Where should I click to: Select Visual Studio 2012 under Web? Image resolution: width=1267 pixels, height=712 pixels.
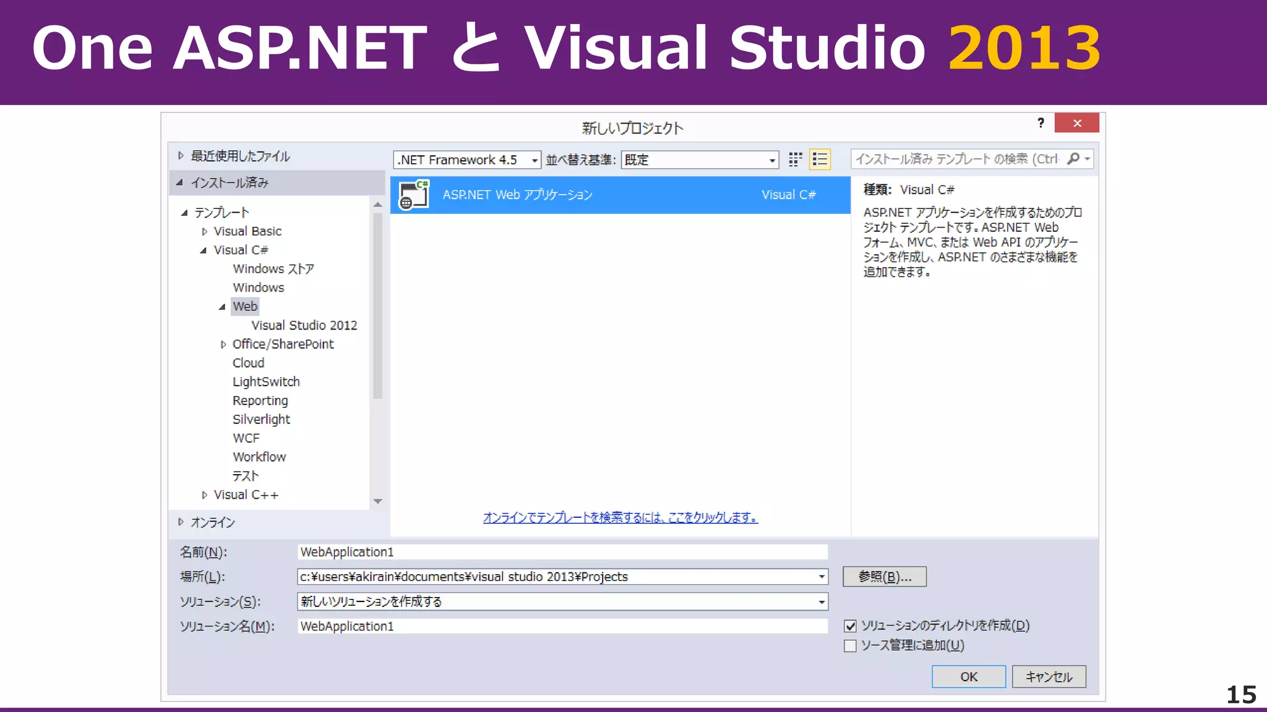click(x=304, y=326)
